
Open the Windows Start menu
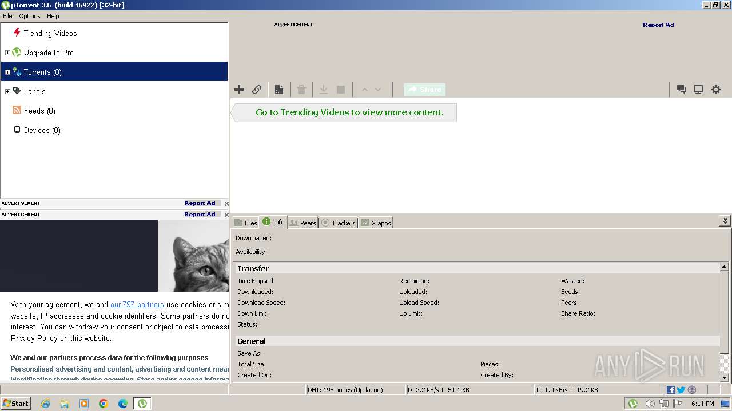15,403
